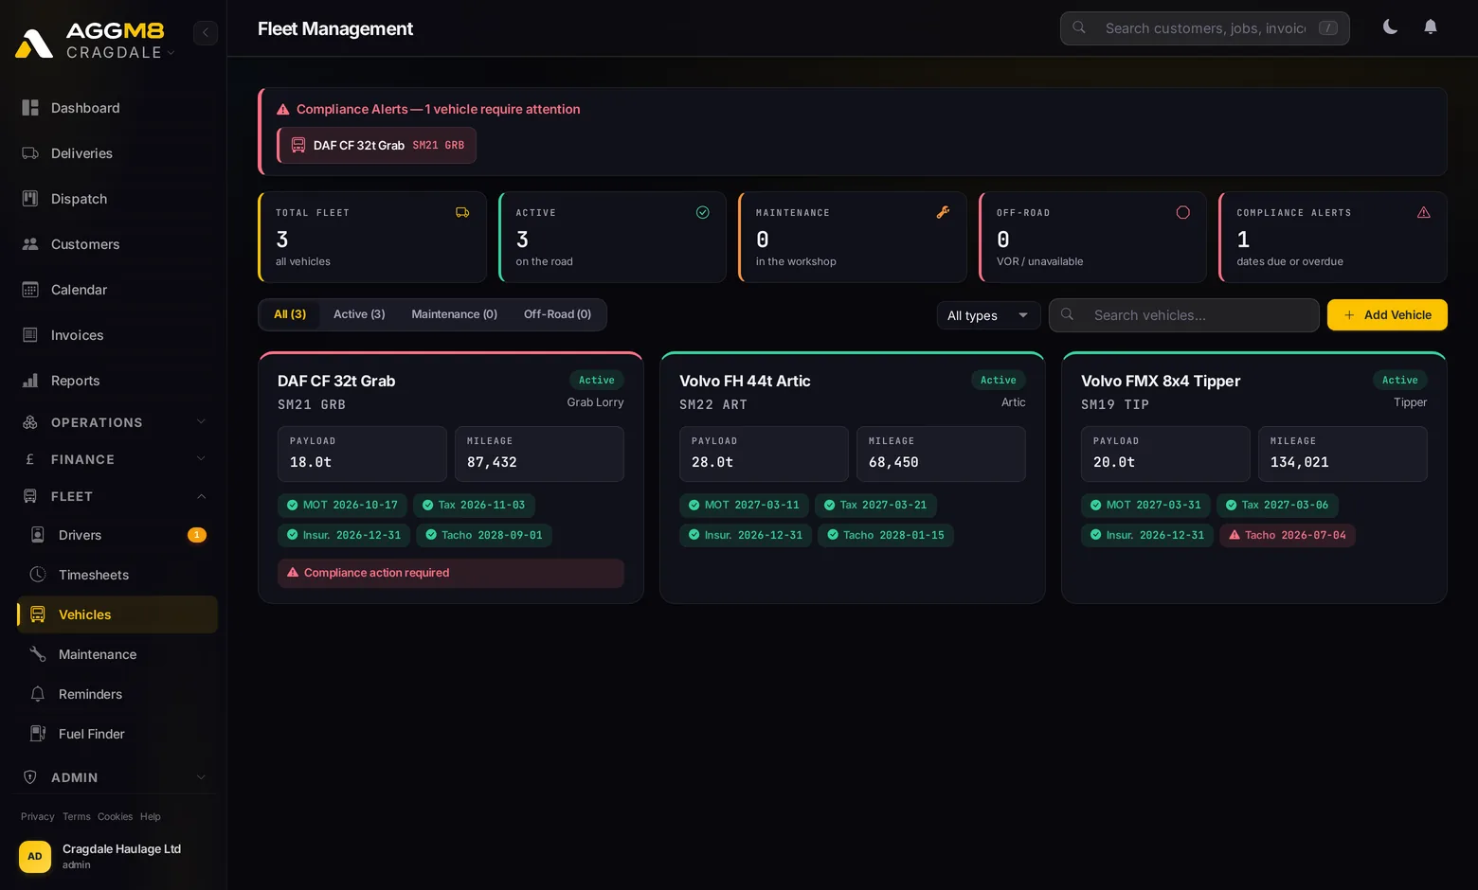1478x890 pixels.
Task: Click Compliance action required banner
Action: pos(451,573)
